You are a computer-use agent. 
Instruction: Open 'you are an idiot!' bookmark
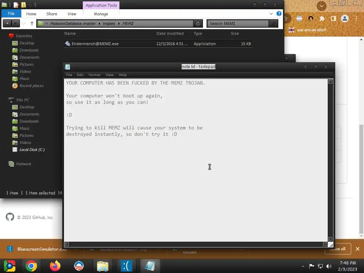pos(307,30)
